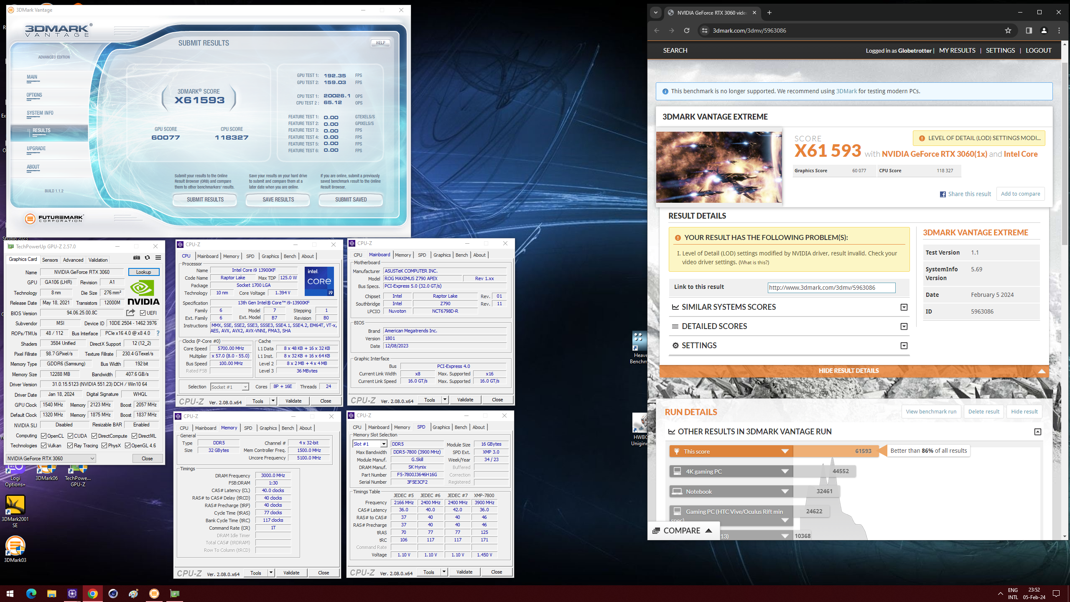The width and height of the screenshot is (1070, 602).
Task: Click the Lookup button in GPU-Z
Action: point(144,272)
